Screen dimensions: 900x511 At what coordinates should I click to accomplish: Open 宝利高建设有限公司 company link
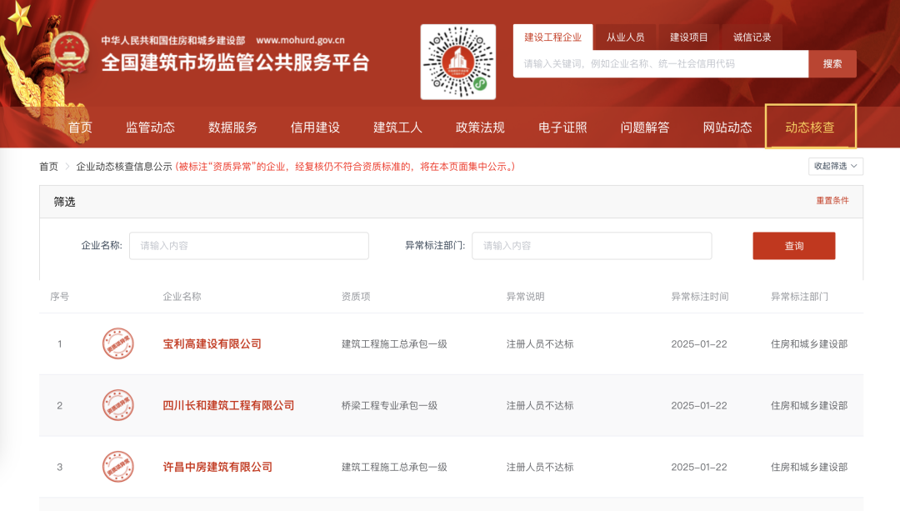212,344
